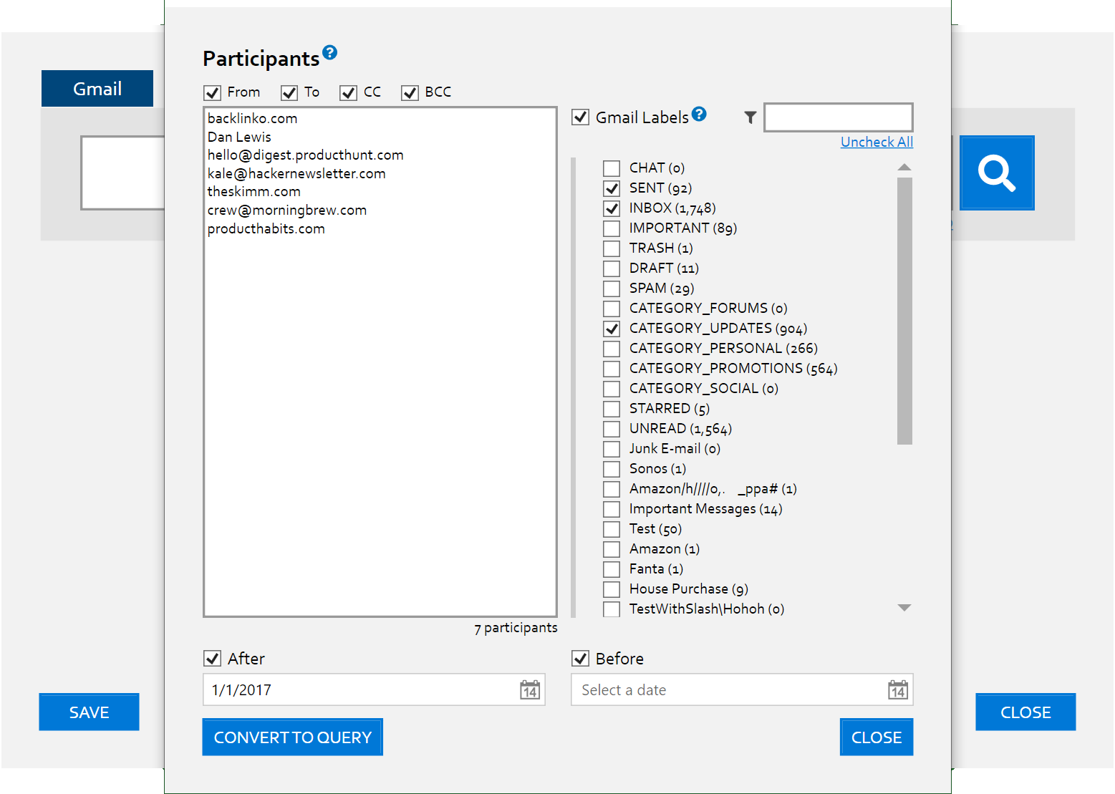Screen dimensions: 1115x794
Task: Switch to the Gmail tab
Action: (97, 89)
